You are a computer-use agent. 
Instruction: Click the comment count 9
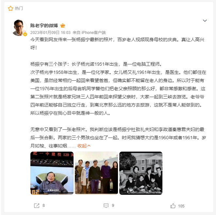[113, 206]
